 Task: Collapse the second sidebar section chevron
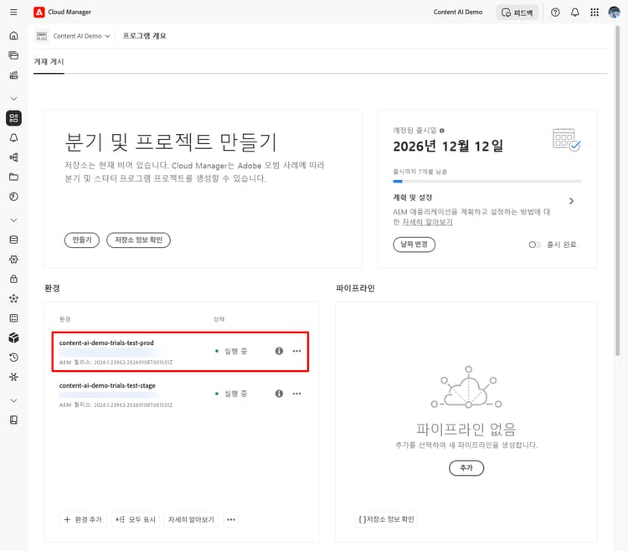click(x=13, y=220)
